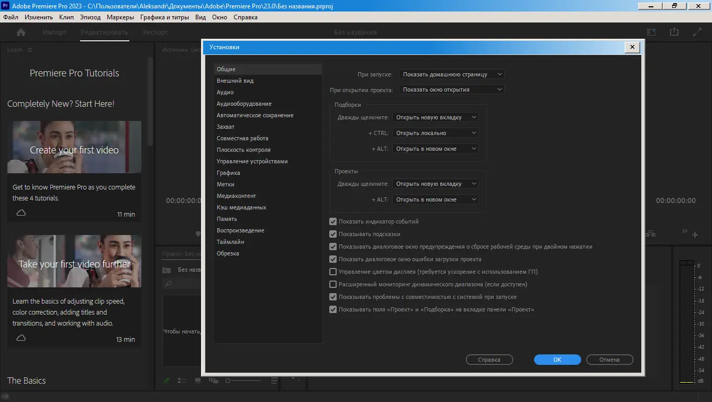This screenshot has width=712, height=402.
Task: Click the comparison view icon in the monitor panel
Action: click(651, 233)
